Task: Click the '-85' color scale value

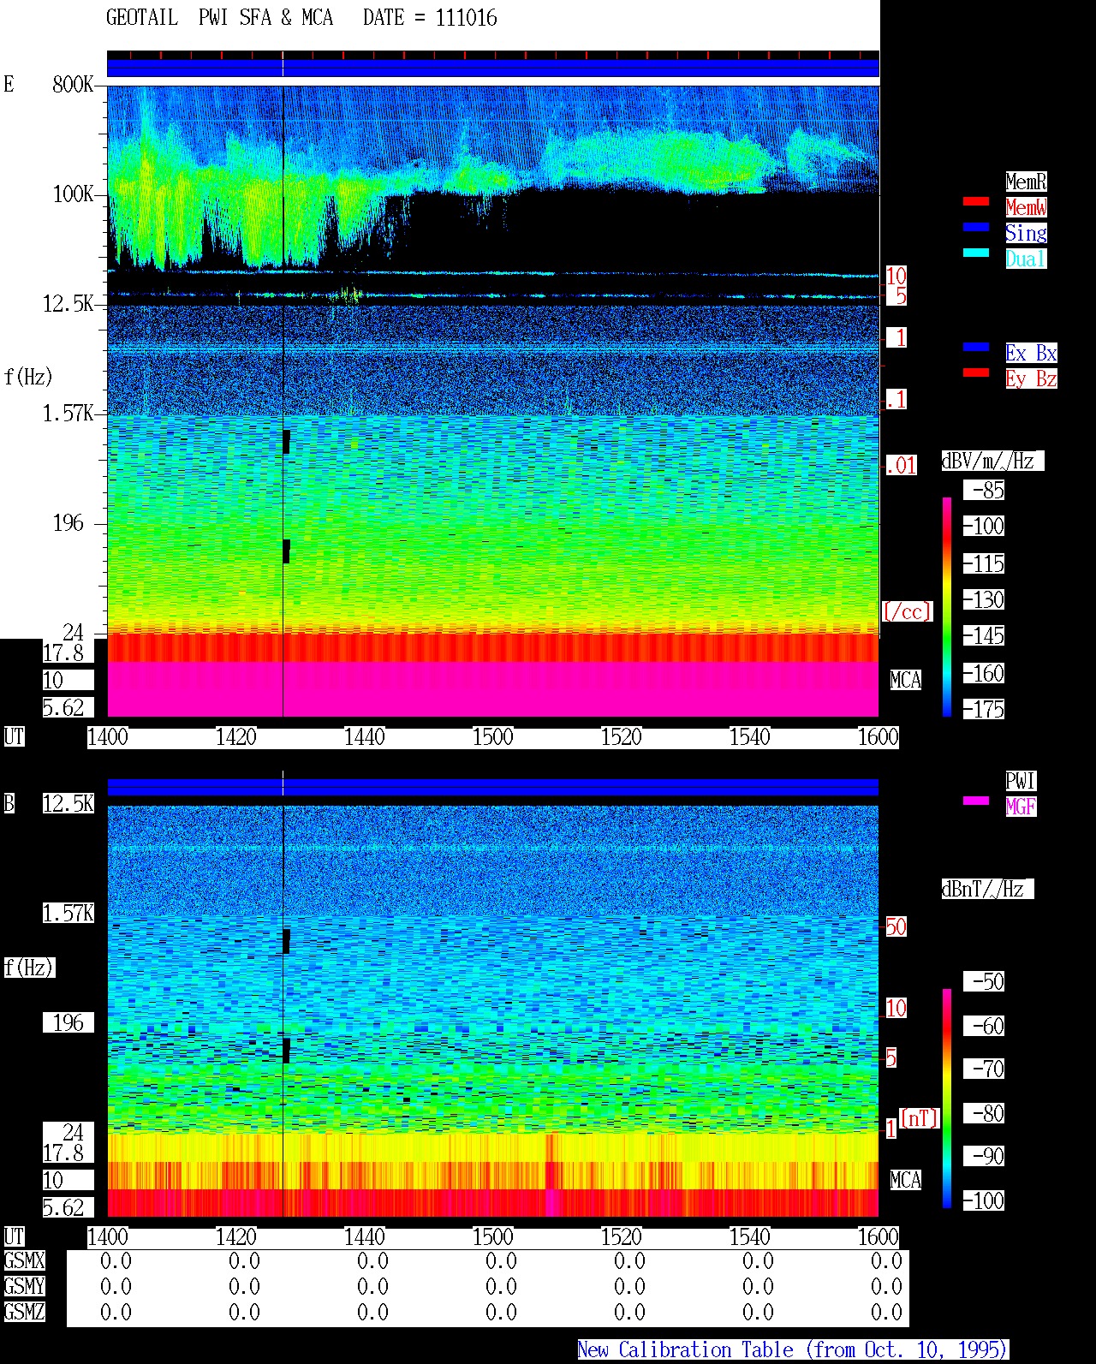Action: (x=984, y=491)
